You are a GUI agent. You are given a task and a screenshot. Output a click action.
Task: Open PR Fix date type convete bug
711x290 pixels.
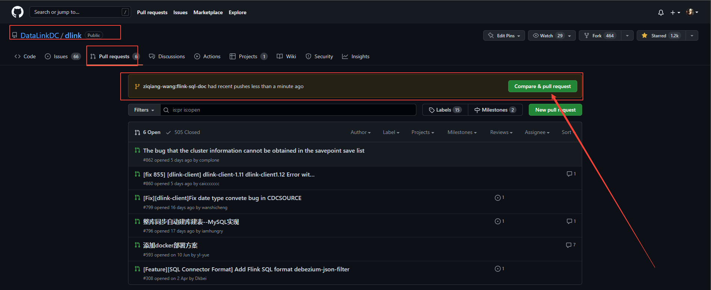click(x=222, y=198)
